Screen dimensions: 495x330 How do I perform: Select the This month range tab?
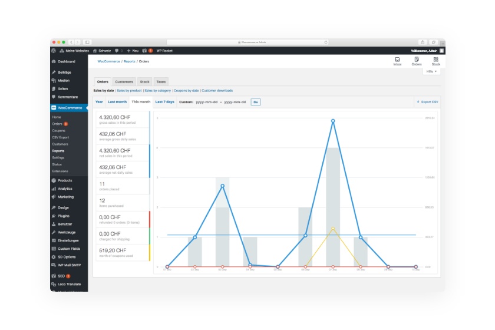[141, 102]
